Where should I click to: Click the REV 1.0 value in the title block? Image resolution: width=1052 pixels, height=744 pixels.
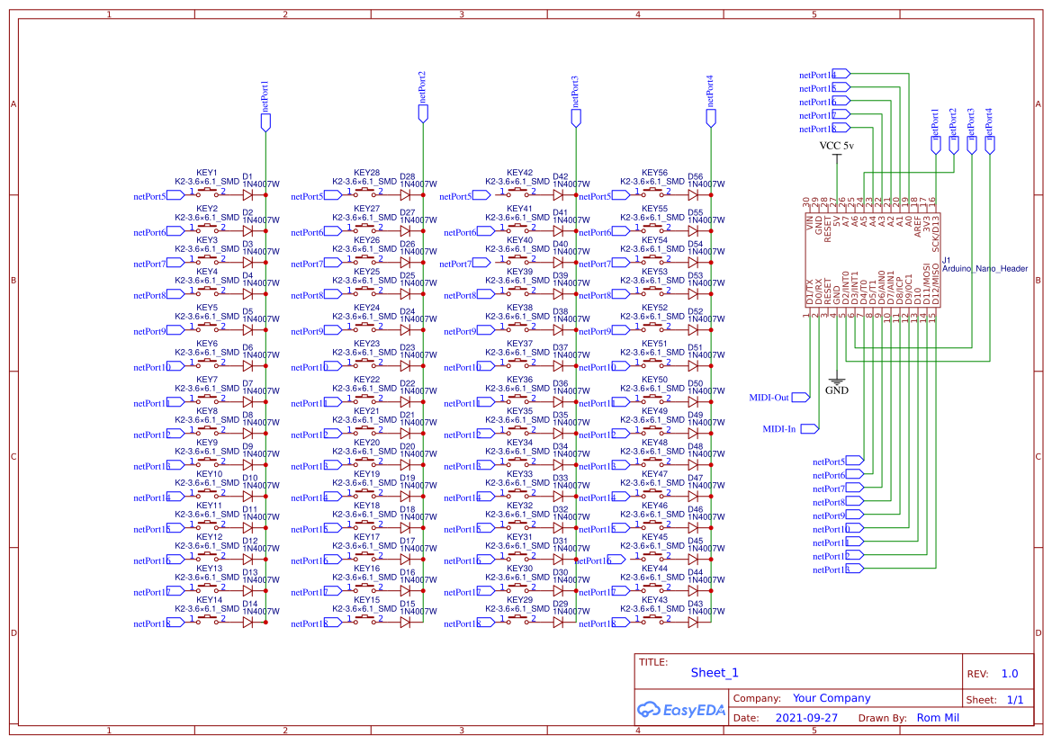[x=1009, y=673]
